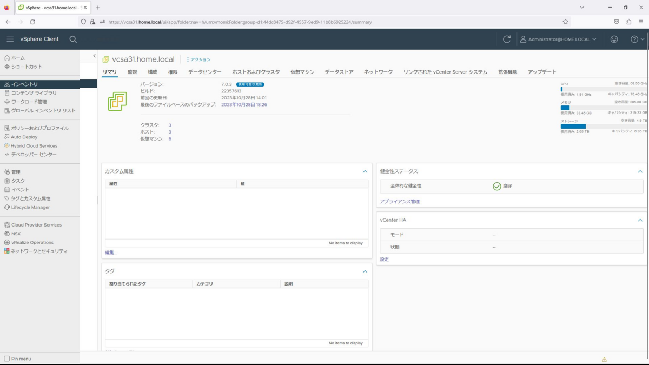Open ワークロード管理 in the sidebar
The width and height of the screenshot is (649, 365).
[x=25, y=102]
